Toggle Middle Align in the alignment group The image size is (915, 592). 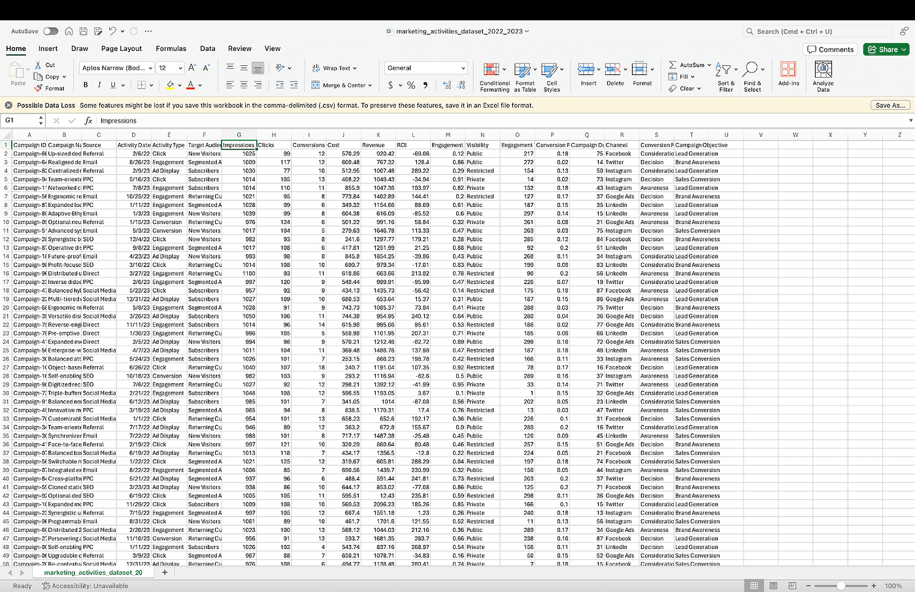coord(244,68)
